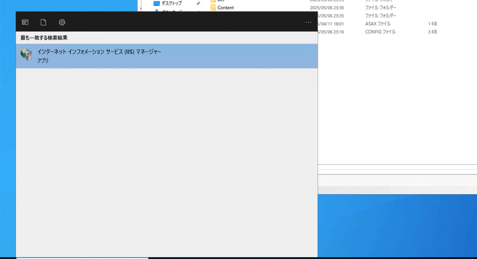
Task: Open the IIS Manager search result
Action: click(x=167, y=56)
